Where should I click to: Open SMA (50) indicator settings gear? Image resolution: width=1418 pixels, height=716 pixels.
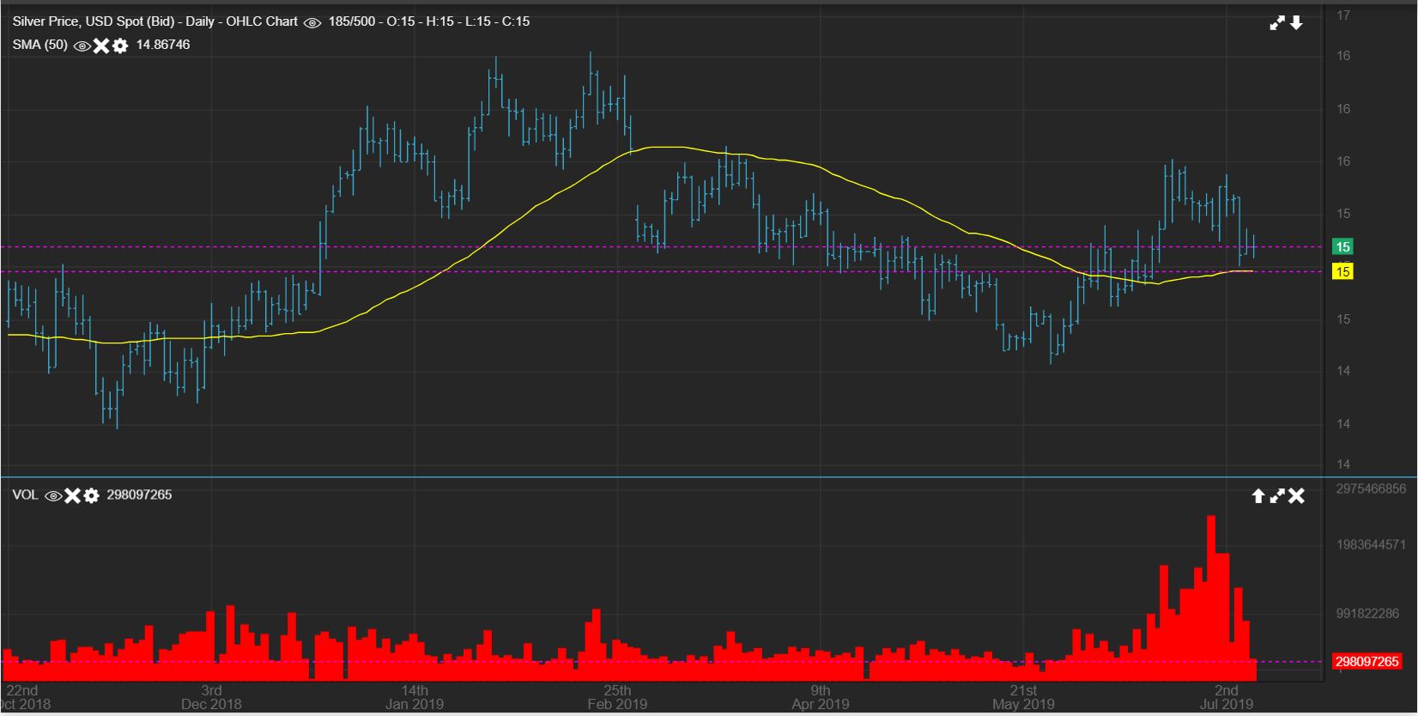pyautogui.click(x=120, y=46)
